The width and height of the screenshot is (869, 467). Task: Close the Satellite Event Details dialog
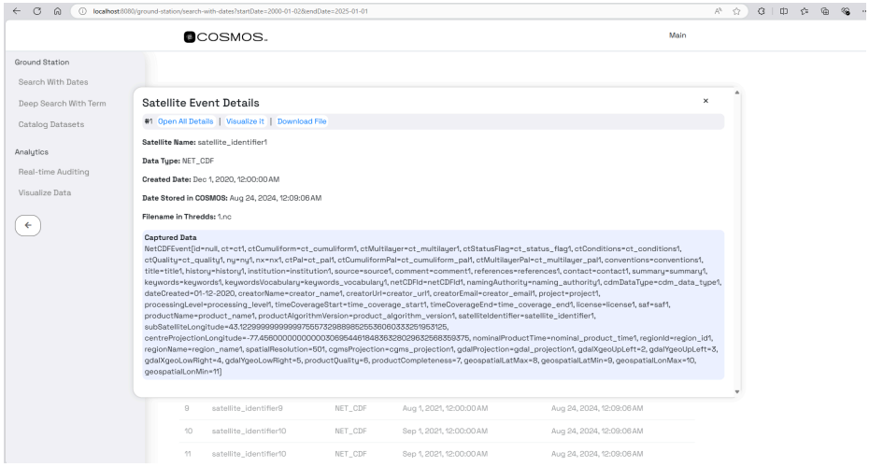[x=705, y=100]
